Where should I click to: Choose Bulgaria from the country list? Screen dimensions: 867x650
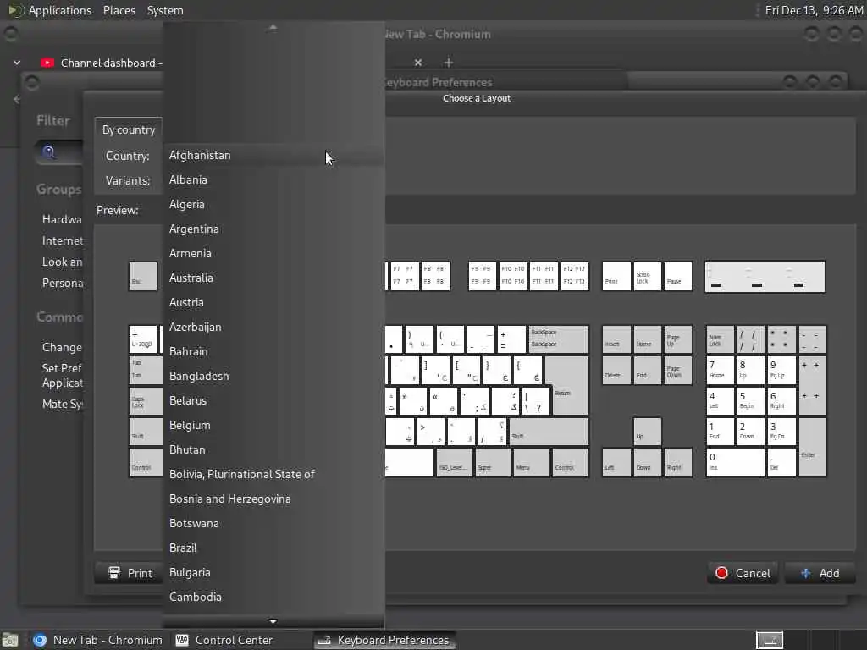tap(273, 573)
